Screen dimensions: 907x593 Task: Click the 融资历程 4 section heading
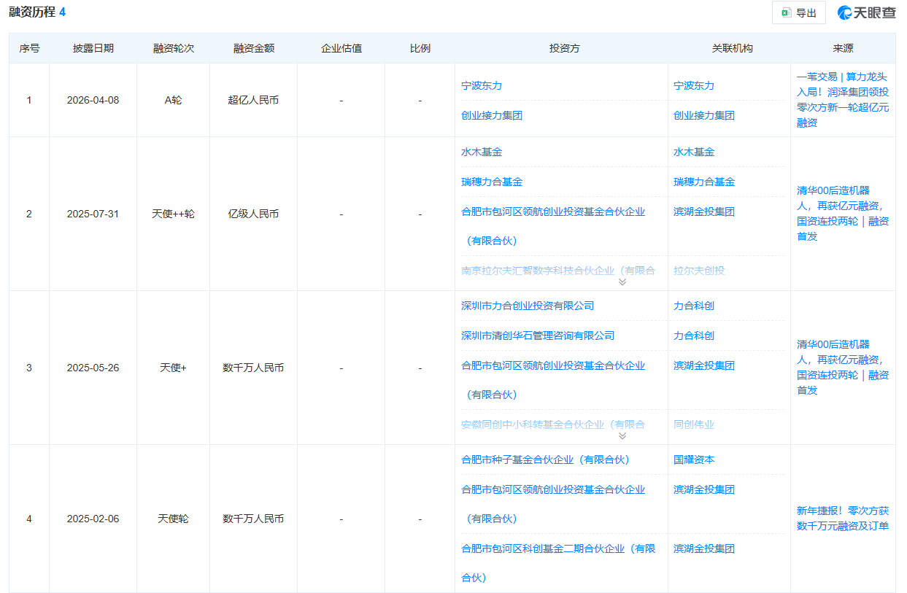point(37,12)
